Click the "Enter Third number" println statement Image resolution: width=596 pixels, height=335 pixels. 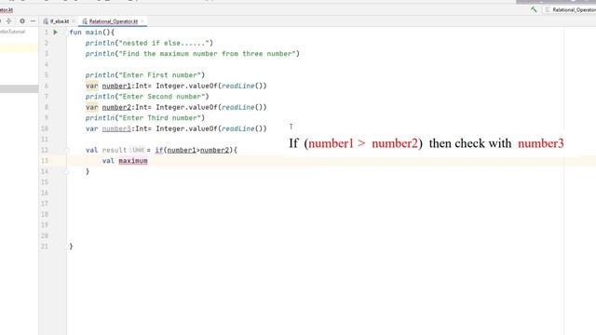pyautogui.click(x=145, y=118)
